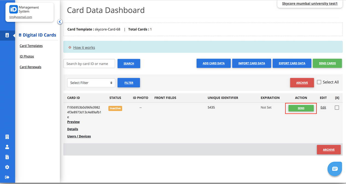Open the user profile icon in sidebar
This screenshot has width=346, height=184.
[7, 147]
